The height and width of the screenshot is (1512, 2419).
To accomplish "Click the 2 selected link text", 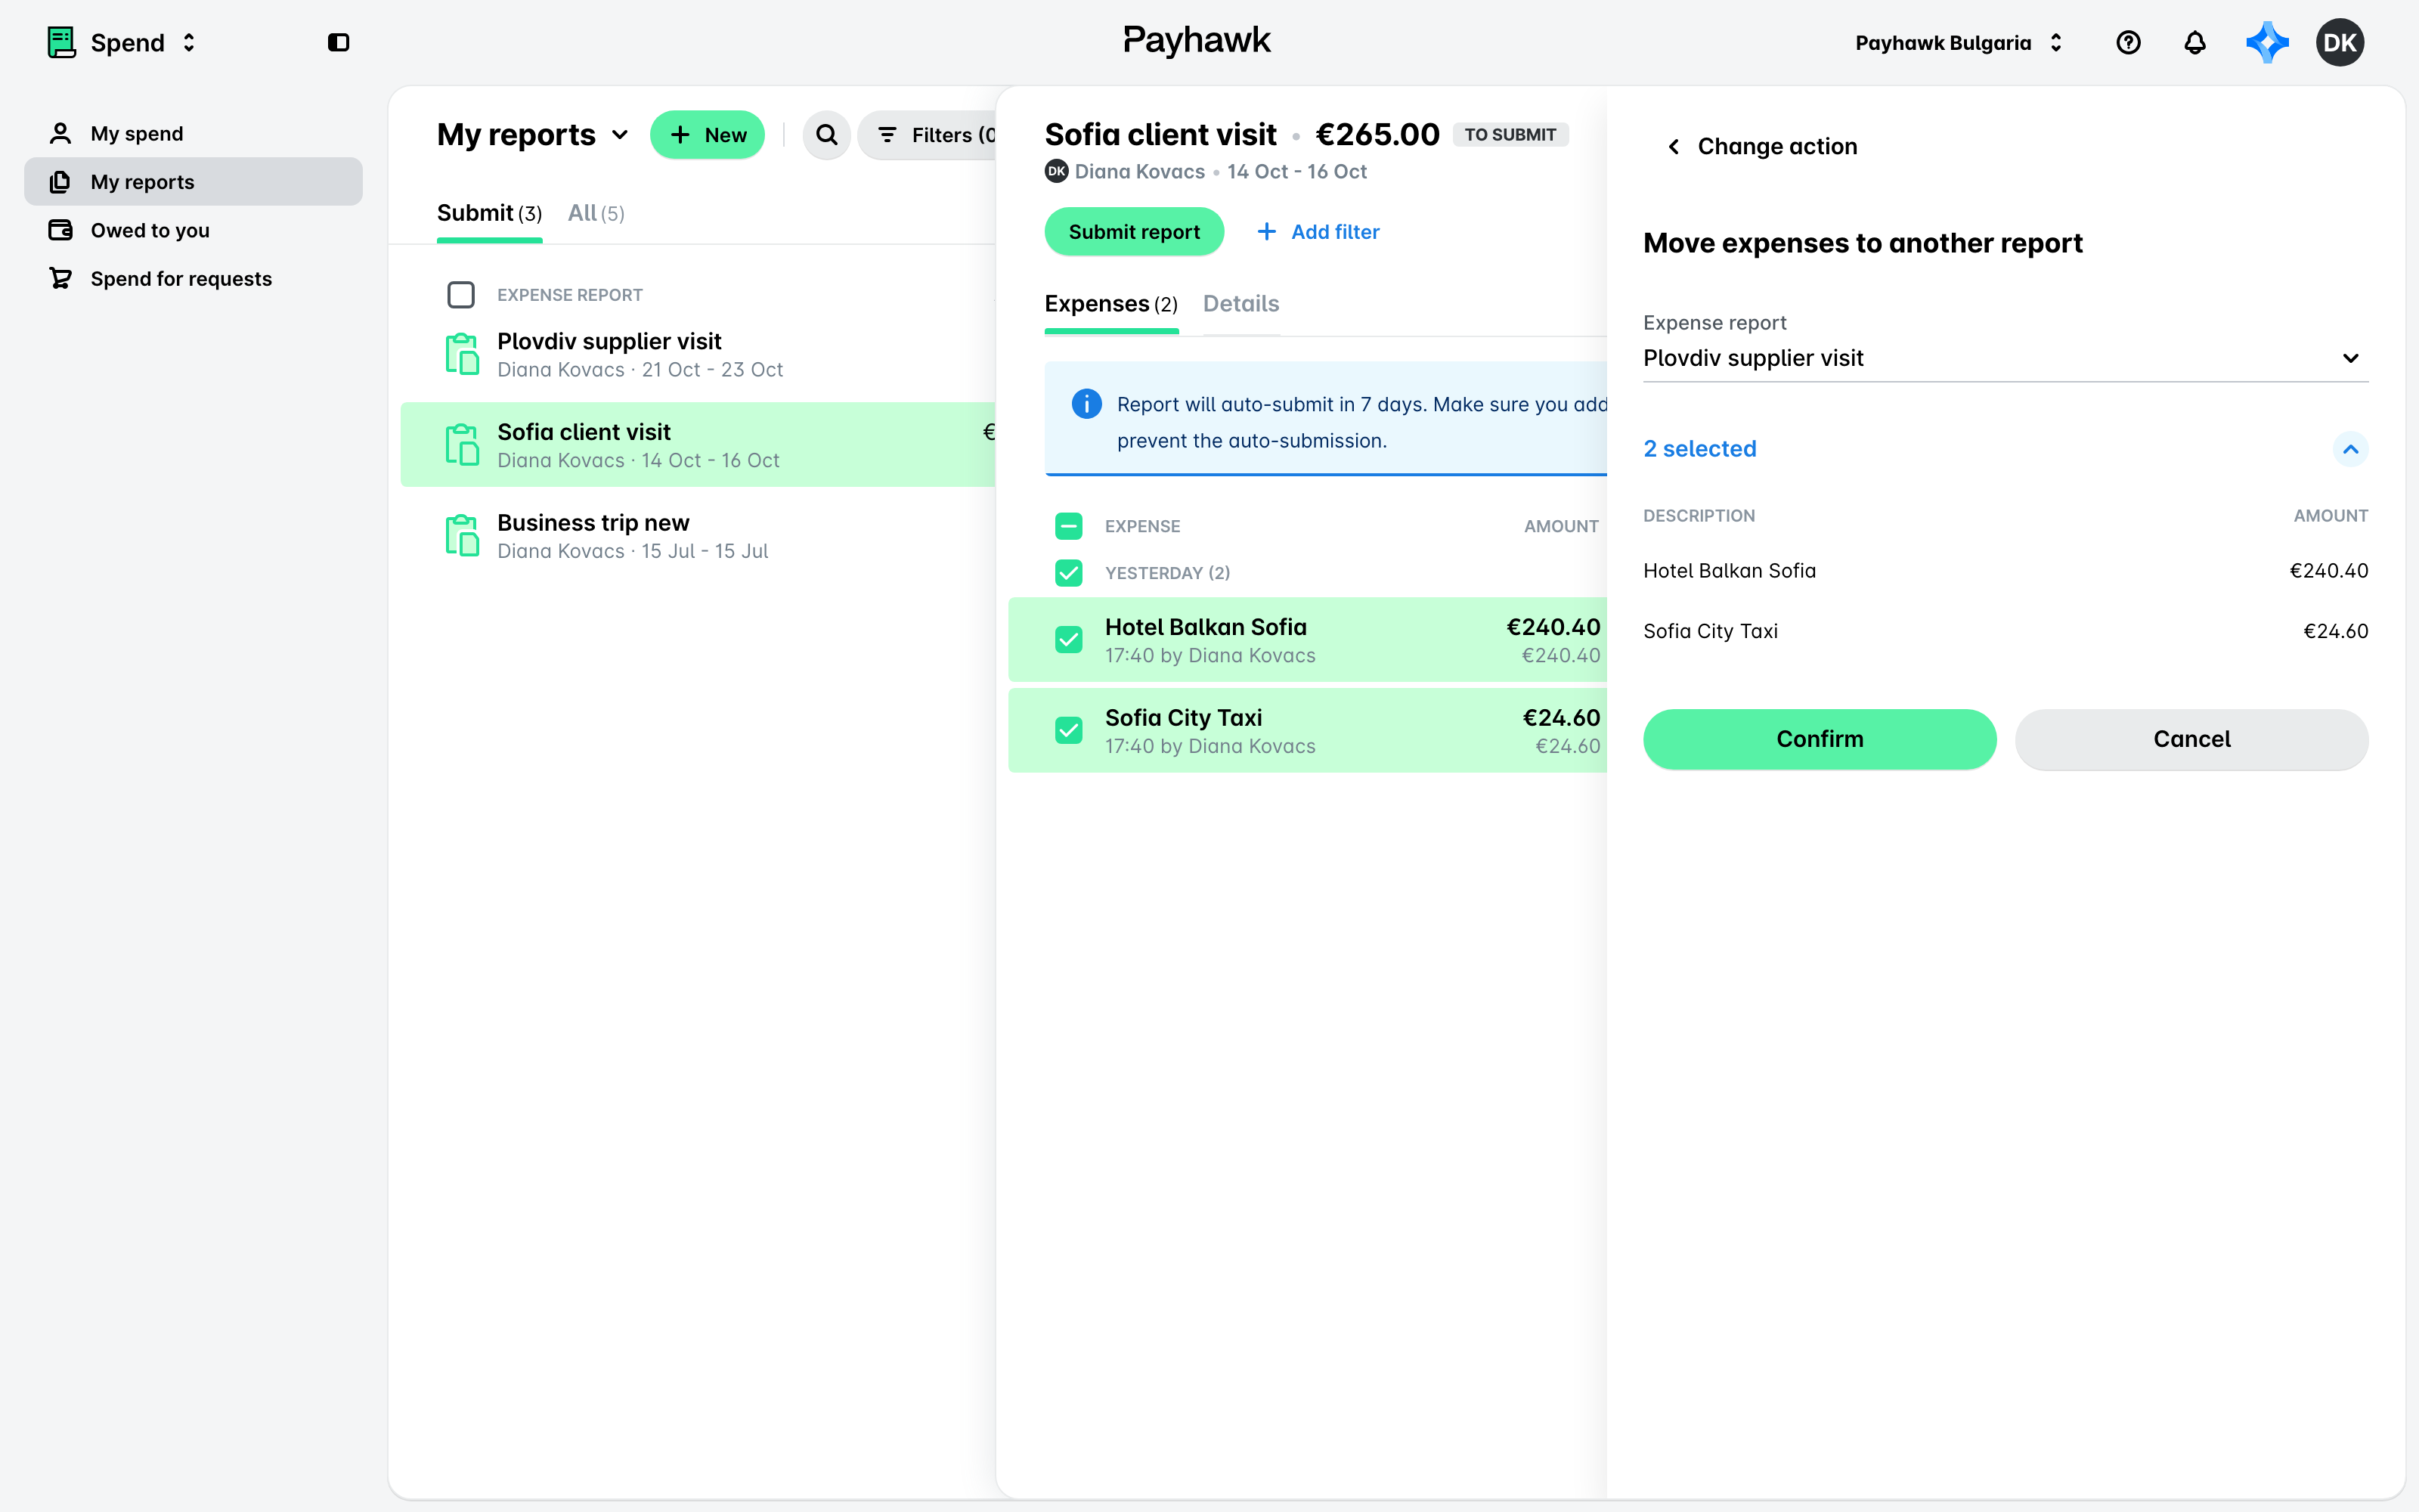I will click(1699, 449).
